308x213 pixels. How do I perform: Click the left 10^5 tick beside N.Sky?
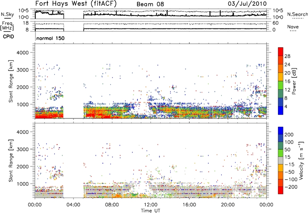[x=23, y=11]
